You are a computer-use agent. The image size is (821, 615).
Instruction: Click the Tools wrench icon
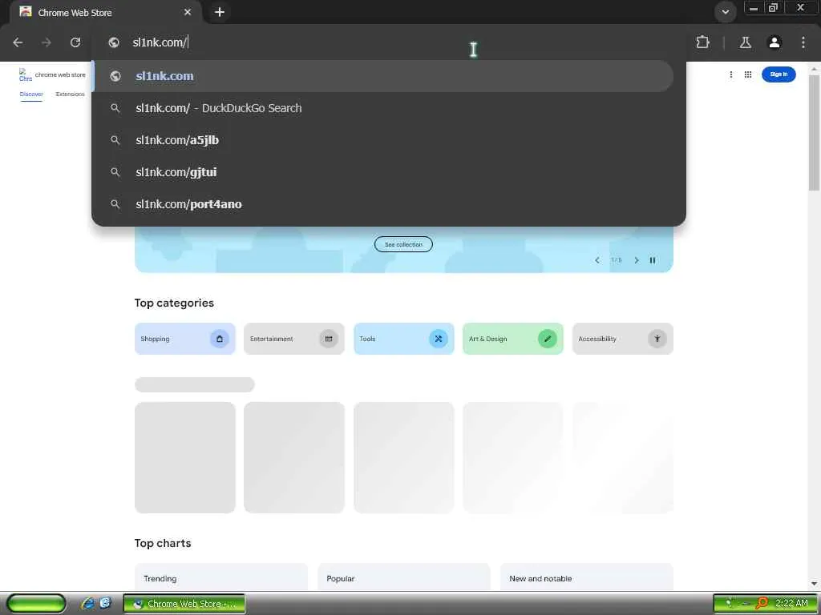pos(439,339)
